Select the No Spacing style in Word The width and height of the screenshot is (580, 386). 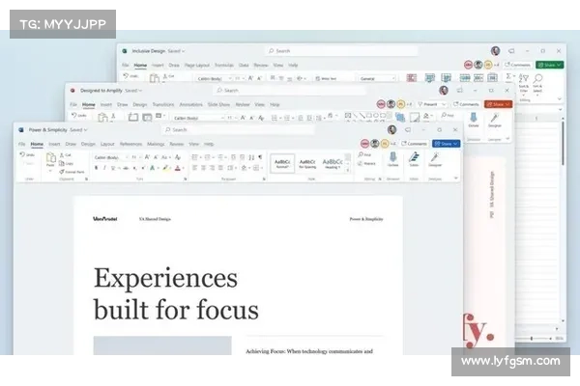tap(307, 164)
